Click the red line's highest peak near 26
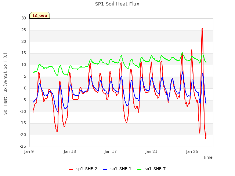The height and width of the screenshot is (176, 235). point(202,28)
